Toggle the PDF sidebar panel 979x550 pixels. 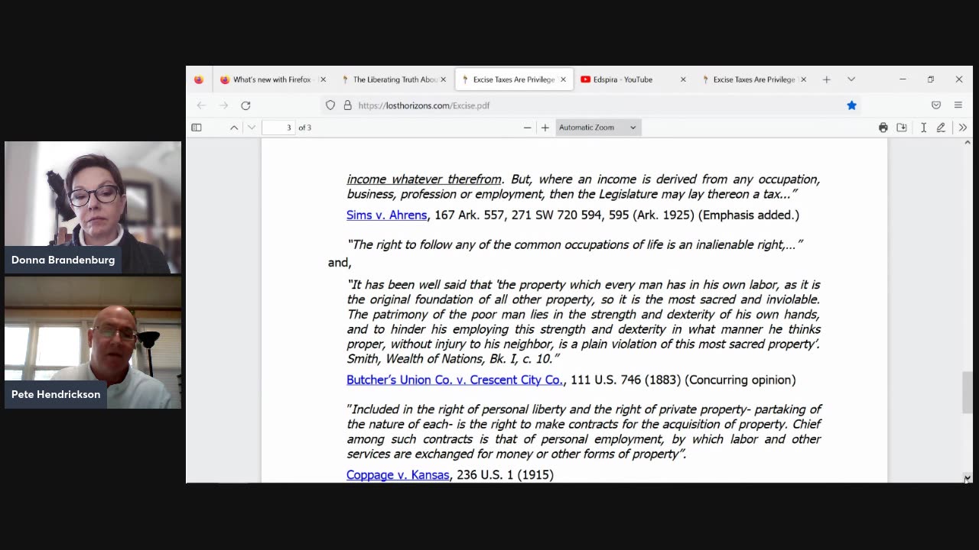197,128
